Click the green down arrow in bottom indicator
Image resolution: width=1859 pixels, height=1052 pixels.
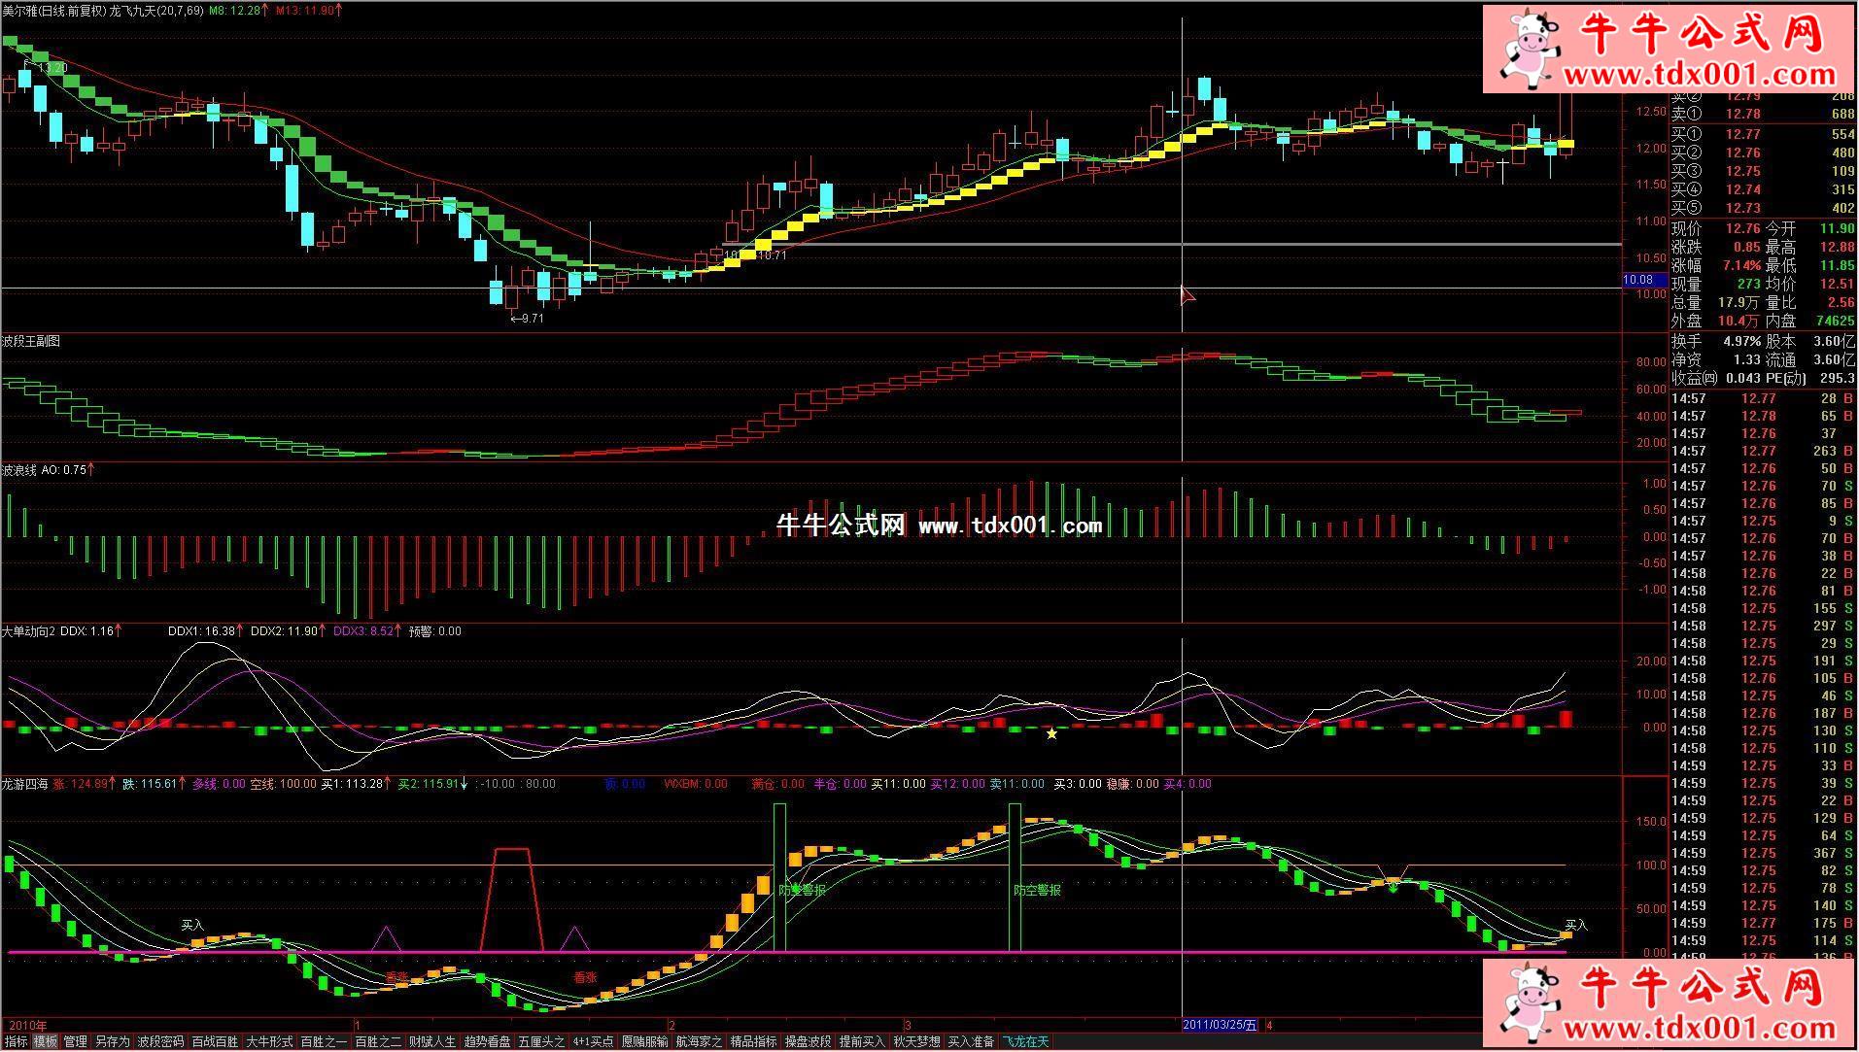(1393, 886)
